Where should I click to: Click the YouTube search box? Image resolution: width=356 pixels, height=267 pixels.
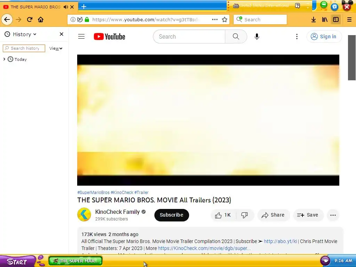pyautogui.click(x=189, y=37)
